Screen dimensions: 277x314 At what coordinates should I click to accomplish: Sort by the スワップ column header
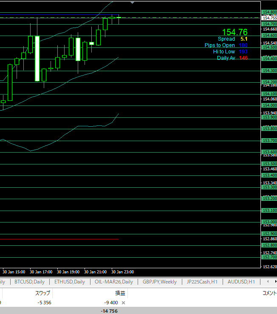tap(42, 293)
